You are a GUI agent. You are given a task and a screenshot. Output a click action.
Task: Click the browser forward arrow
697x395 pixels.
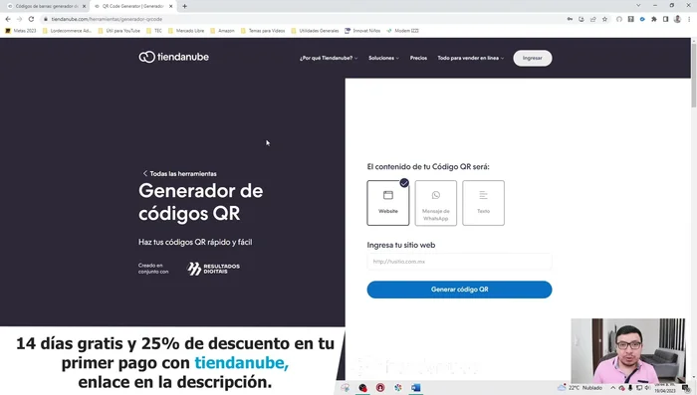19,19
